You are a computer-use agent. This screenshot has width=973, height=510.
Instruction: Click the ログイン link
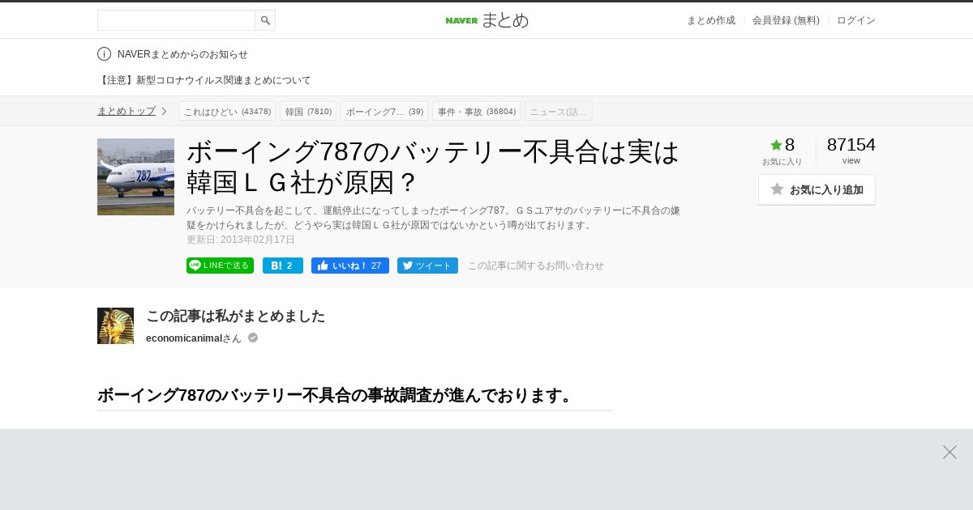pos(856,20)
